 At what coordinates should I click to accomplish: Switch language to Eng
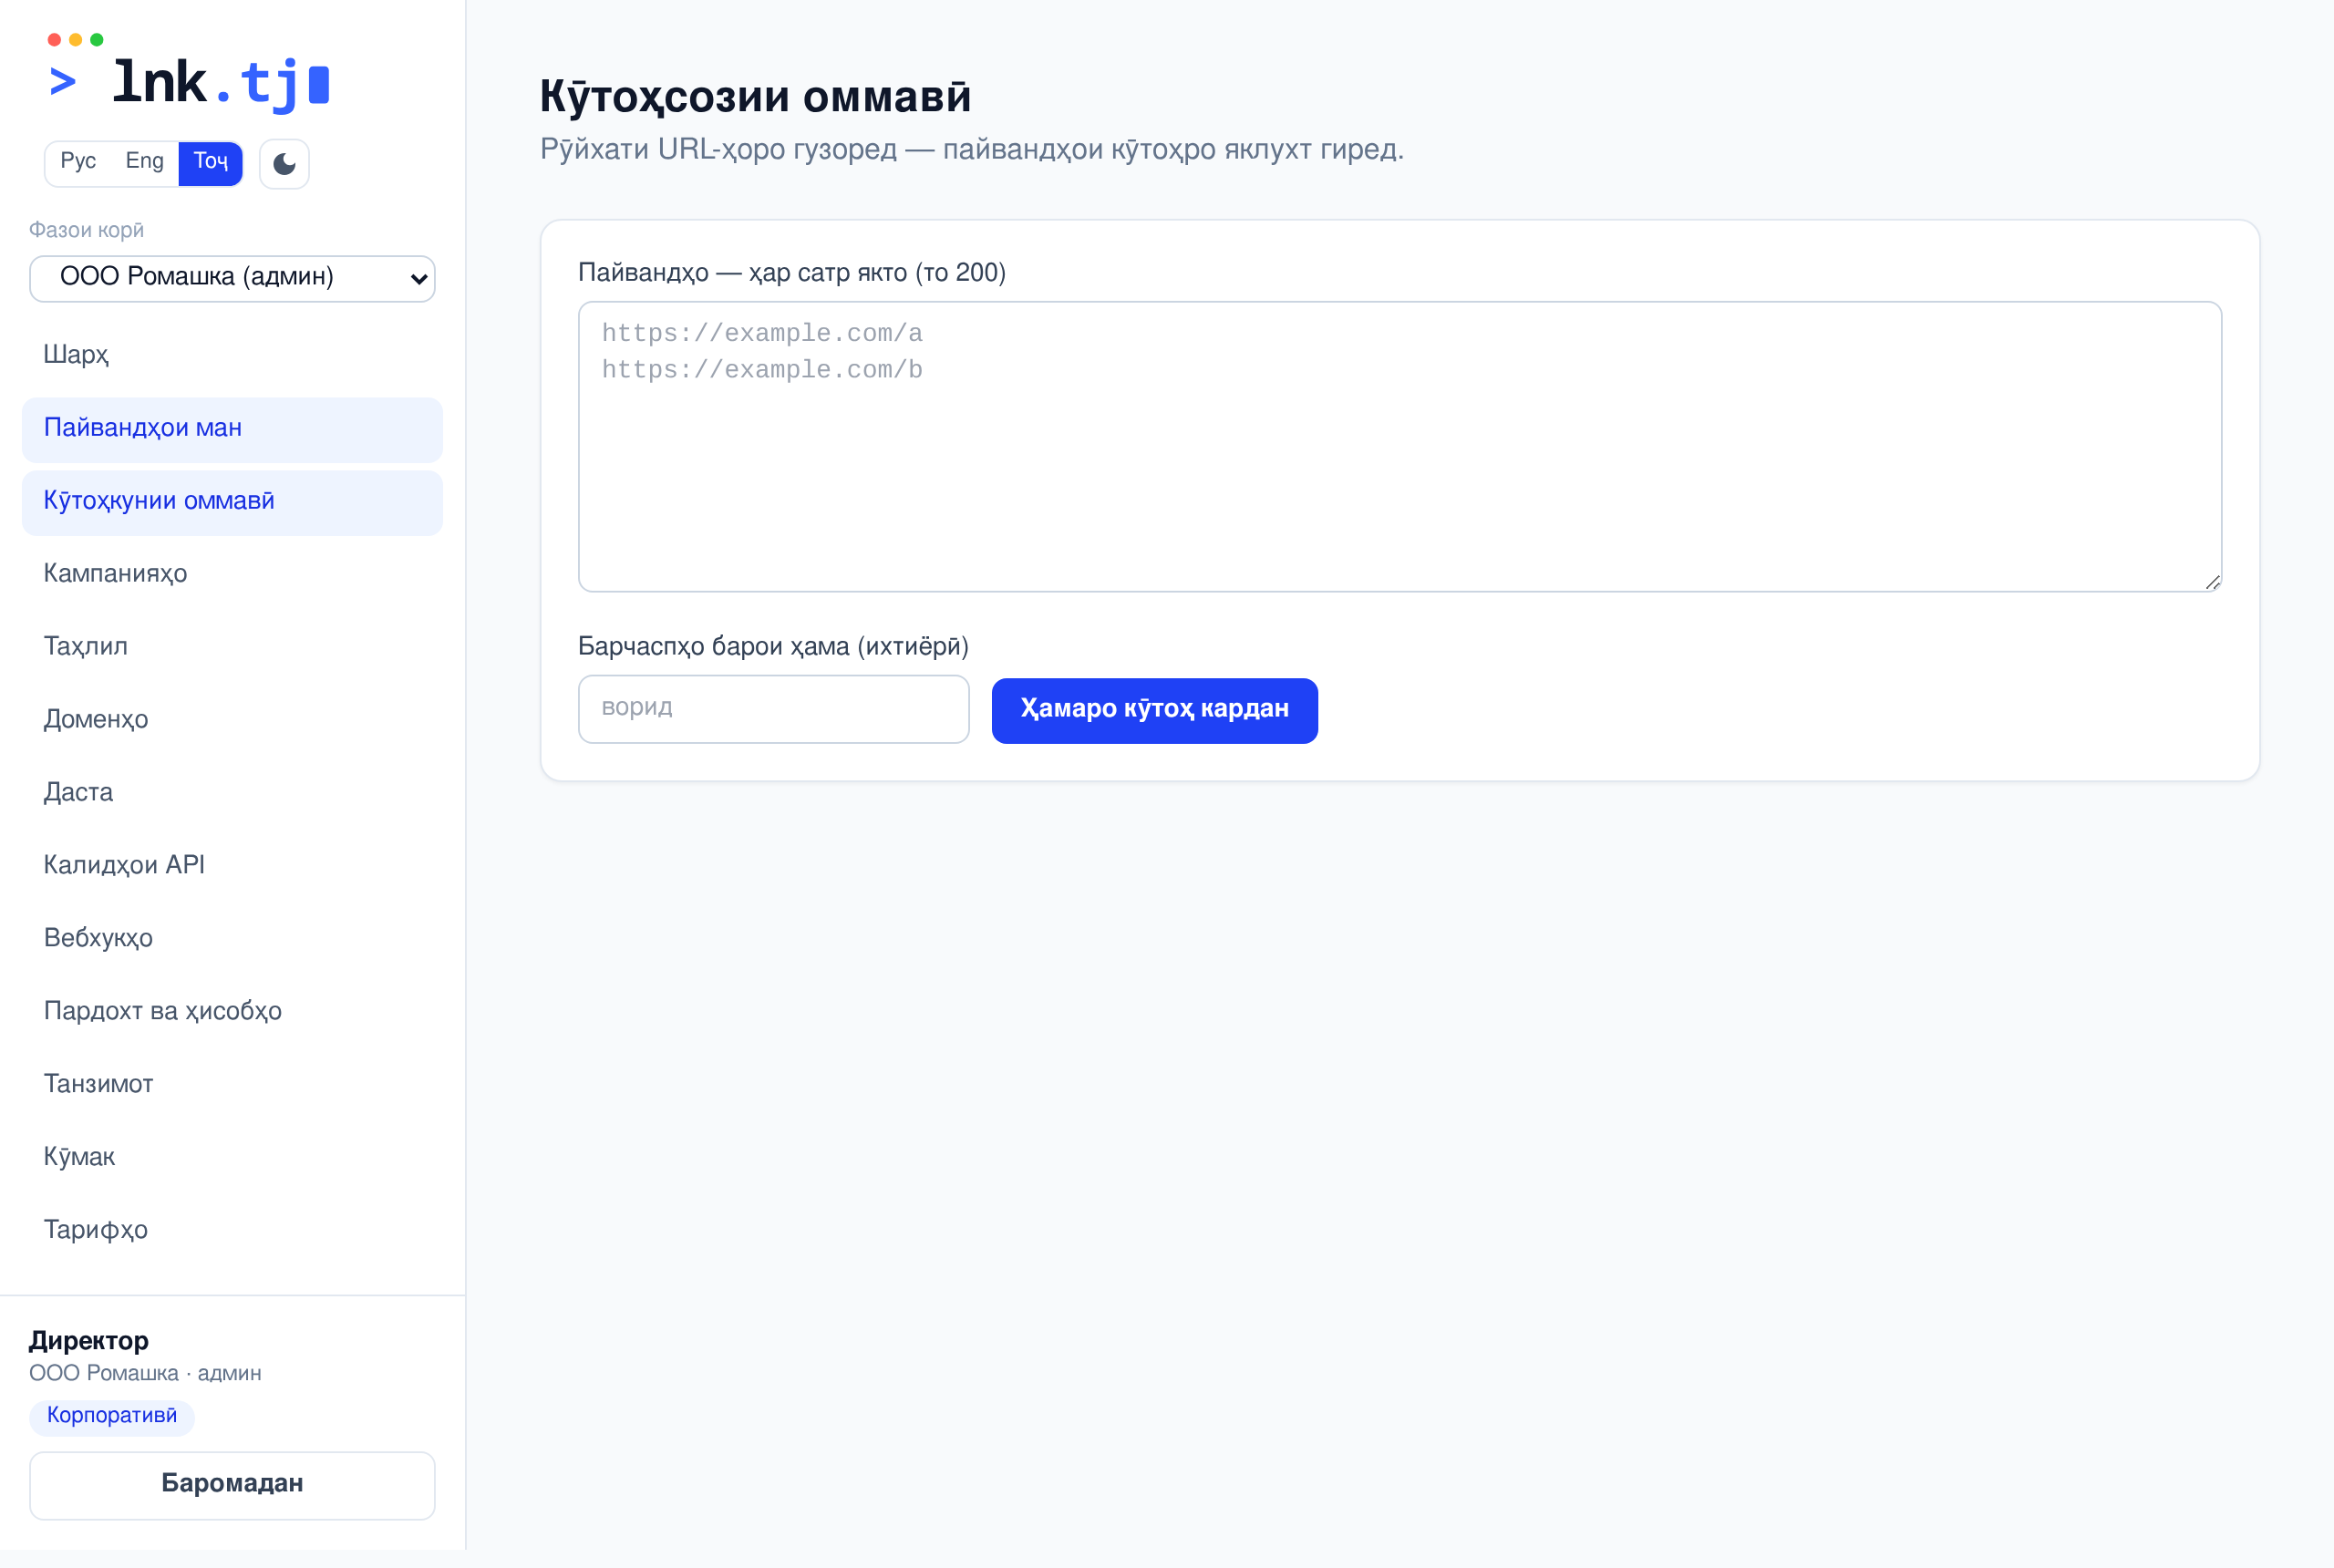click(144, 162)
